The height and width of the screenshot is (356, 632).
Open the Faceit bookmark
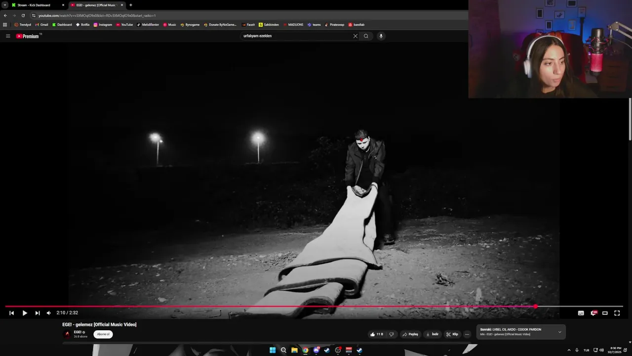coord(248,25)
